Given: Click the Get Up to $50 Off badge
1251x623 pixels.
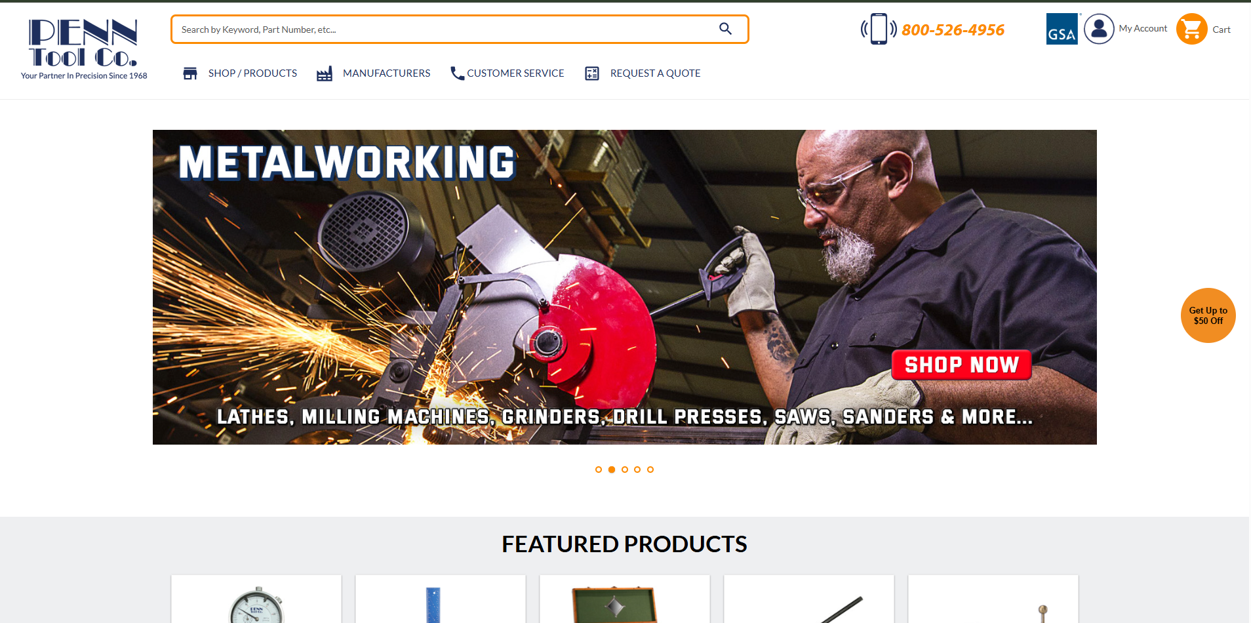Looking at the screenshot, I should [1208, 315].
